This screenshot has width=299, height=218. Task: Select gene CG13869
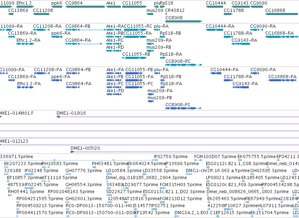11,14
